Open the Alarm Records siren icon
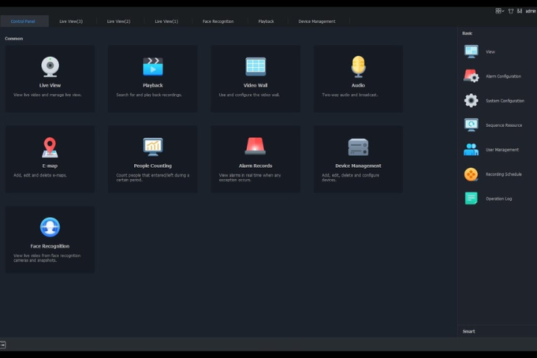Viewport: 537px width, 358px height. pos(256,146)
